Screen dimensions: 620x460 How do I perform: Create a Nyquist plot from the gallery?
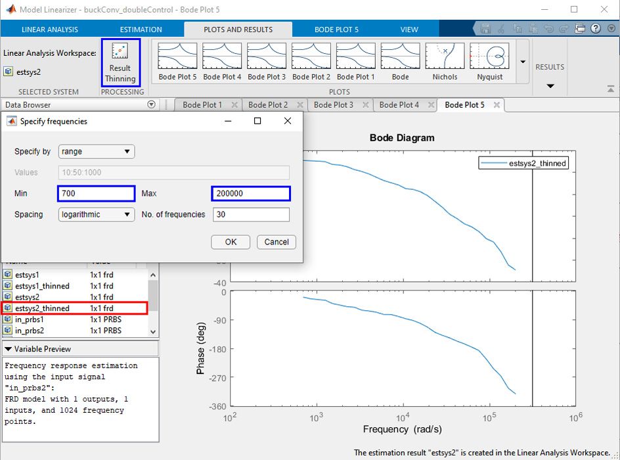(489, 58)
